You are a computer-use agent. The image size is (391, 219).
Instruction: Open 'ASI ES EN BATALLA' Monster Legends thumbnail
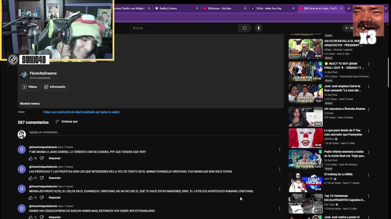point(305,49)
